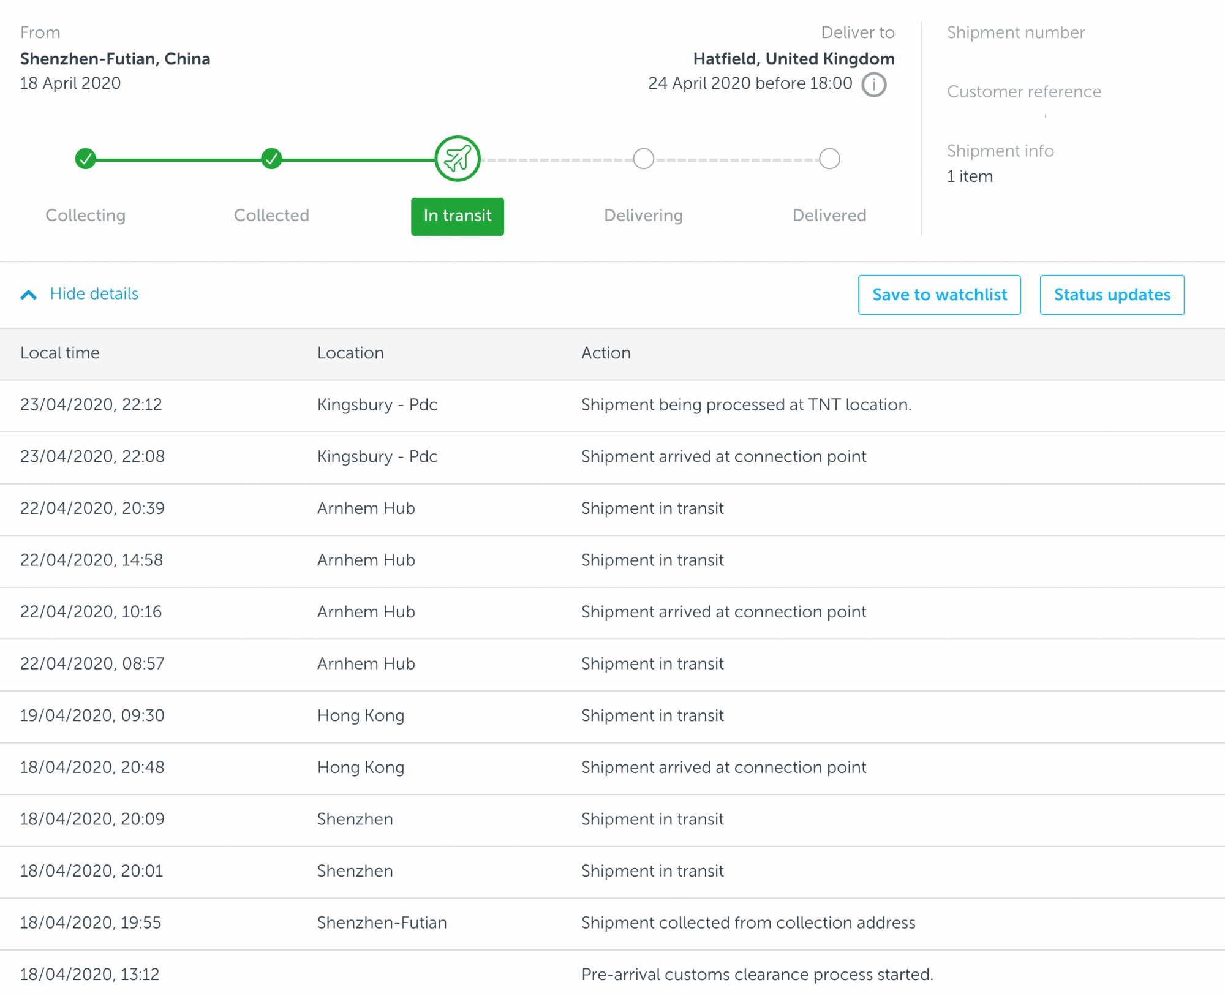Click the Hide details link
This screenshot has height=996, width=1225.
(x=94, y=294)
